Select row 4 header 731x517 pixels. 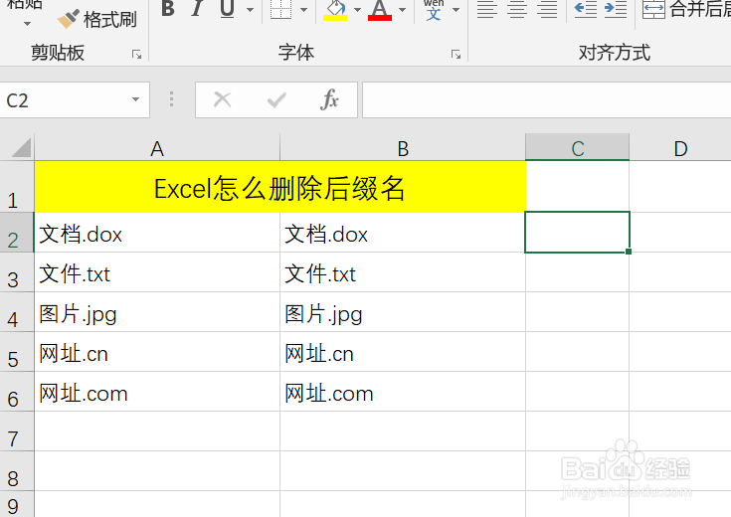pos(17,312)
